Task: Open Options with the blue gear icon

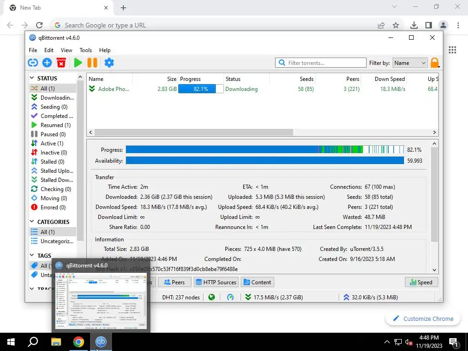Action: pos(109,63)
